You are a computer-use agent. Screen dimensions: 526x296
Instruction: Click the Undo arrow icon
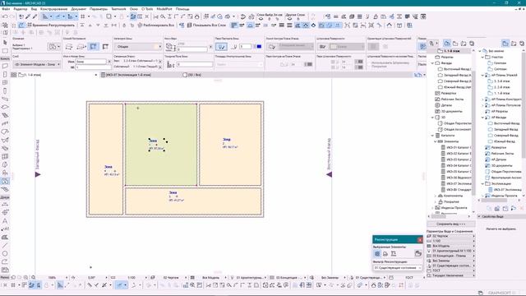(x=5, y=16)
